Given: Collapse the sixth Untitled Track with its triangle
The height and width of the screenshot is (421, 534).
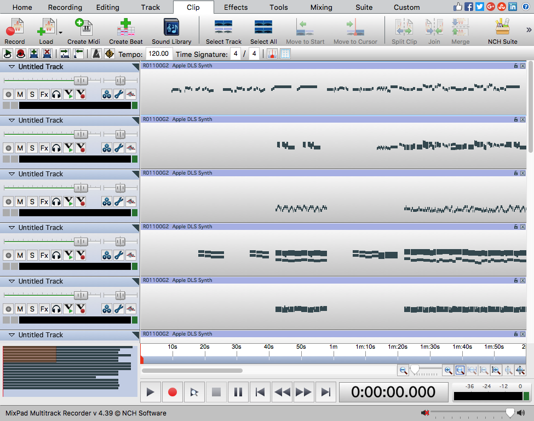Looking at the screenshot, I should pyautogui.click(x=12, y=335).
